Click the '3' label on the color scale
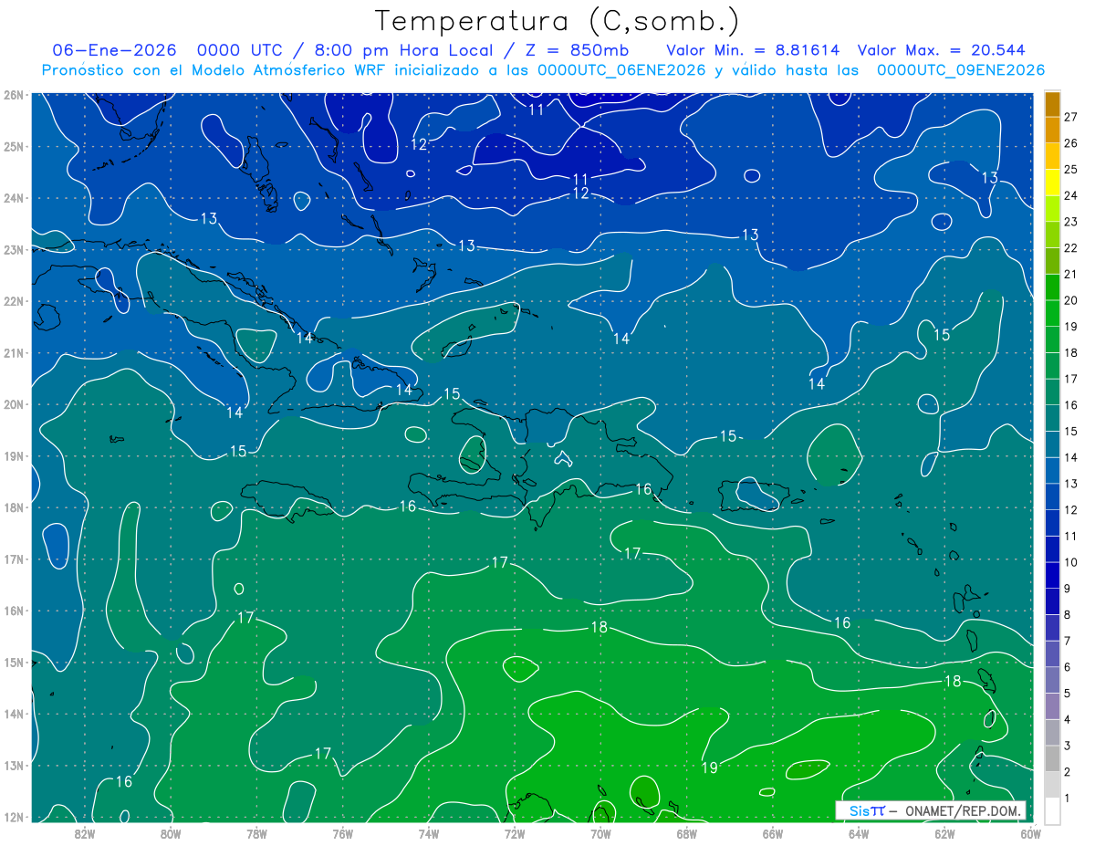1095x846 pixels. (1068, 747)
